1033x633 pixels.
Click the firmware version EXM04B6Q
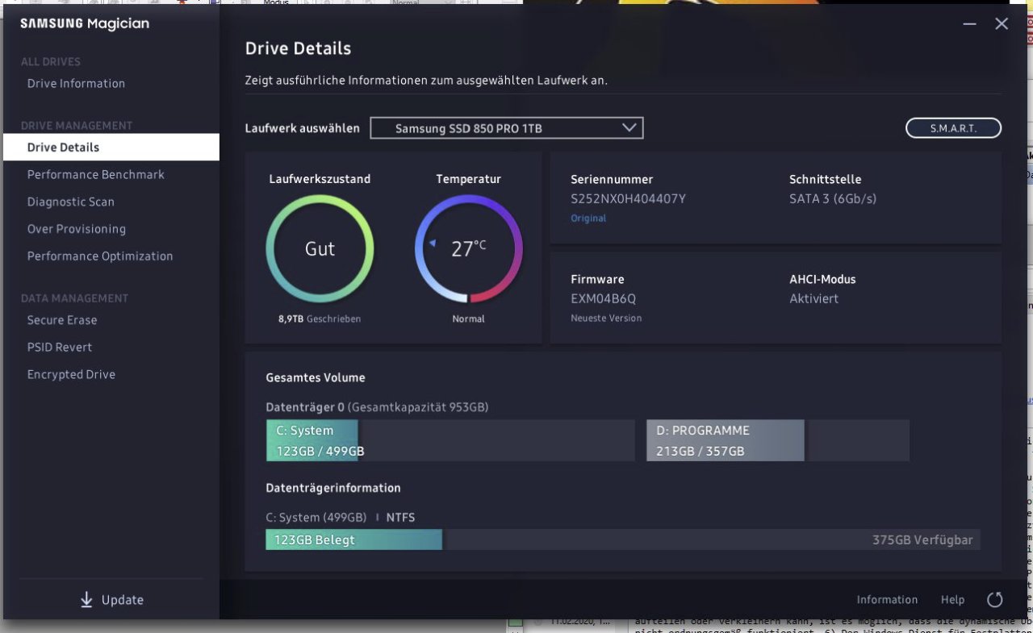click(x=603, y=299)
